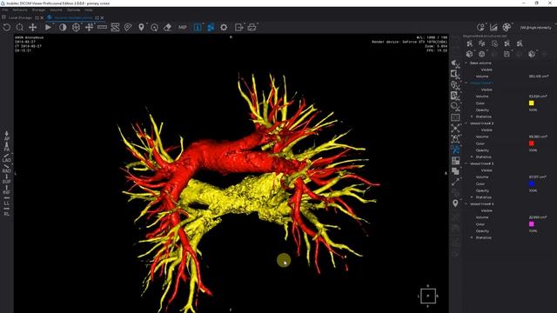Expand Statistics under Vessel tree# 3
This screenshot has height=313, width=557.
click(x=472, y=197)
